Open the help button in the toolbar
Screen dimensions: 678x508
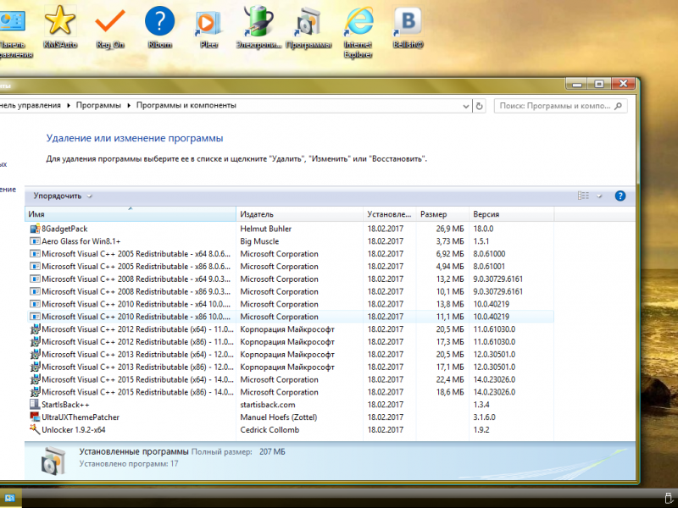pos(620,196)
